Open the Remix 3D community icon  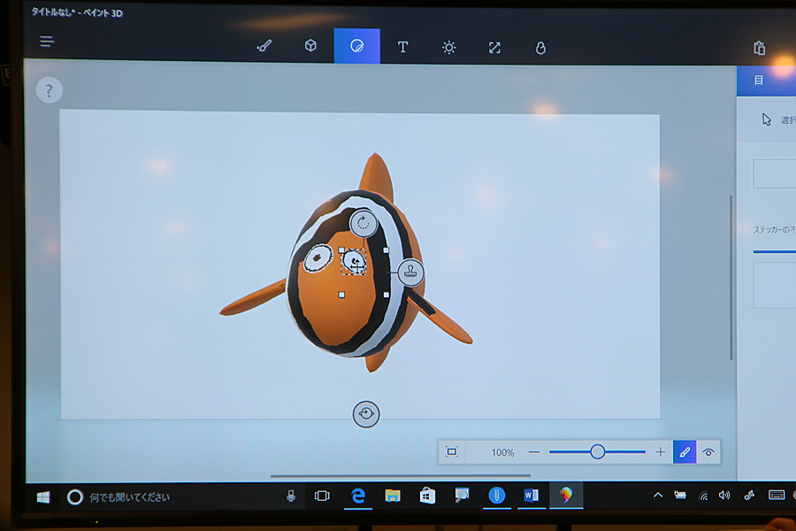(540, 49)
